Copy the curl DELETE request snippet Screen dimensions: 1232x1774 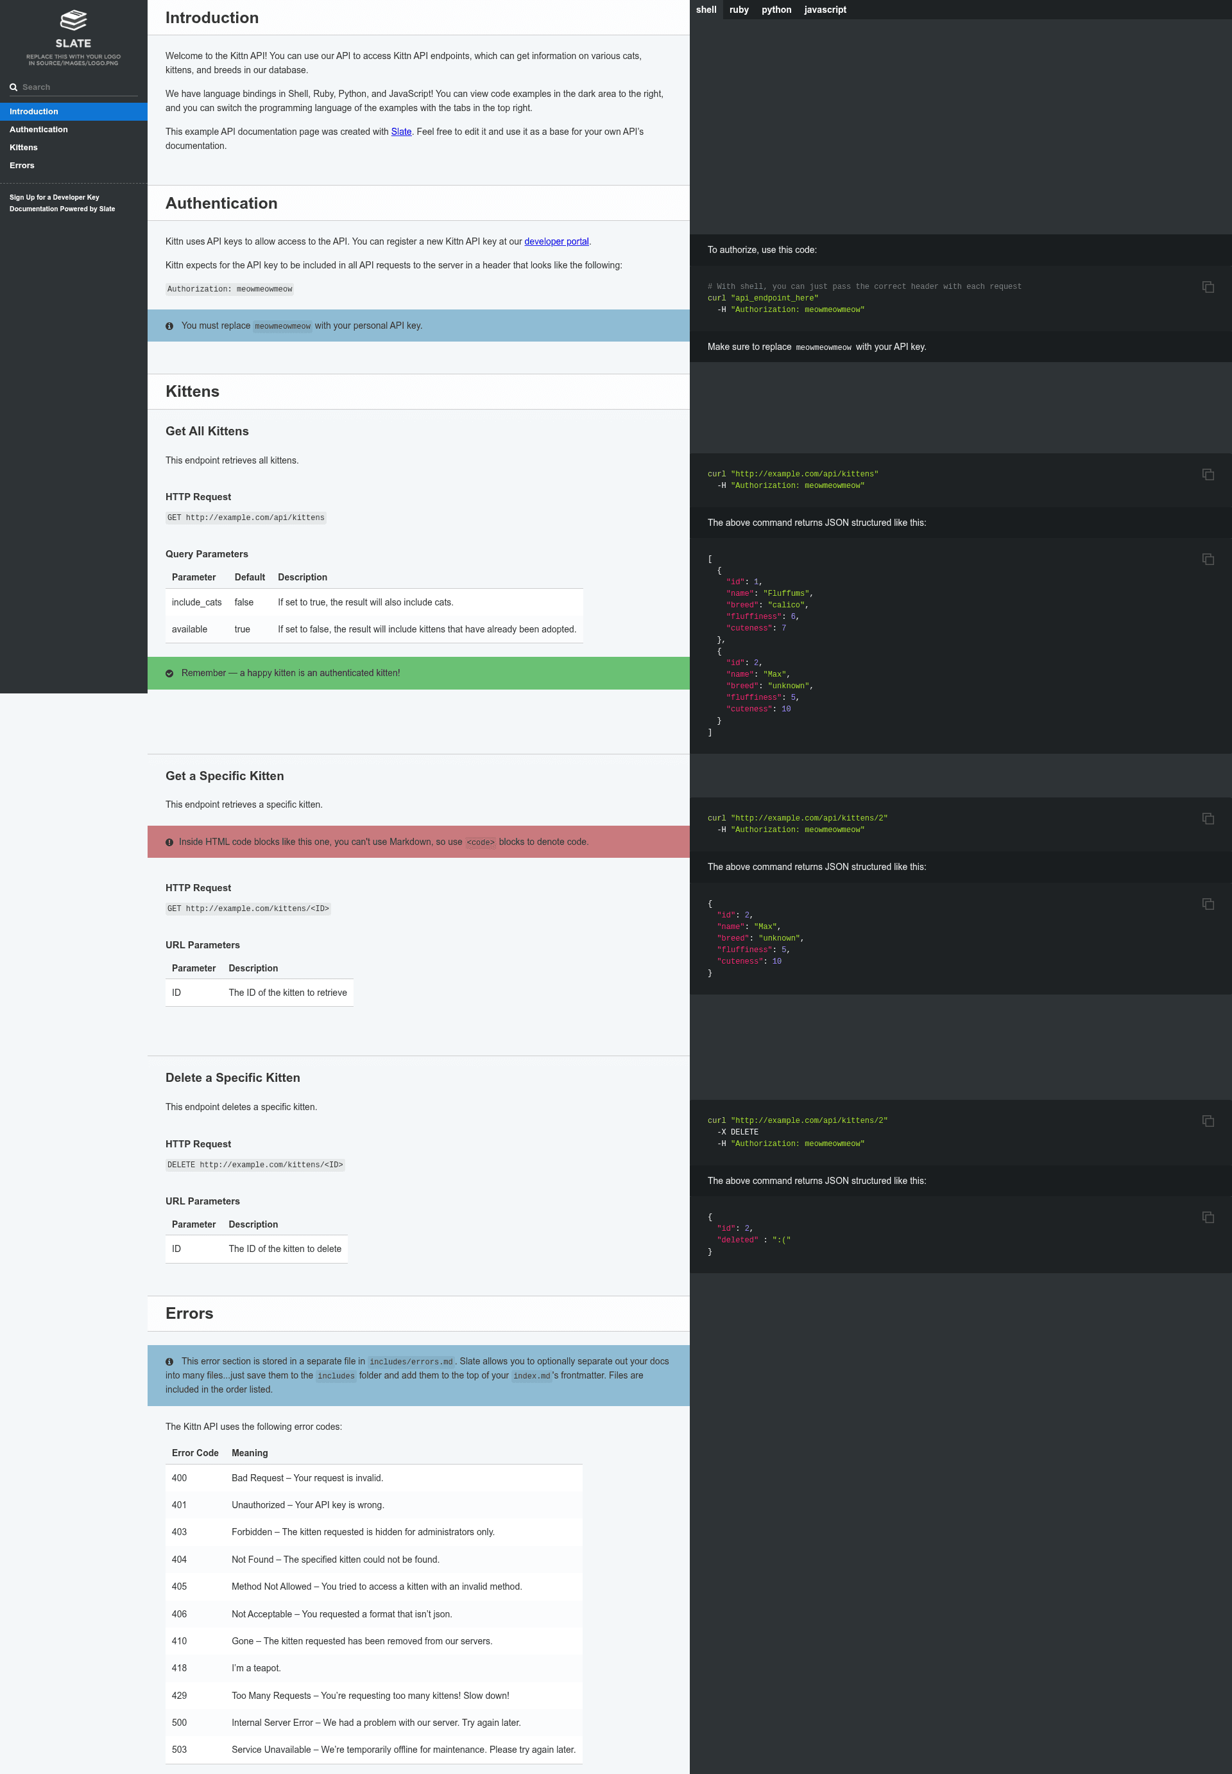click(x=1208, y=1120)
